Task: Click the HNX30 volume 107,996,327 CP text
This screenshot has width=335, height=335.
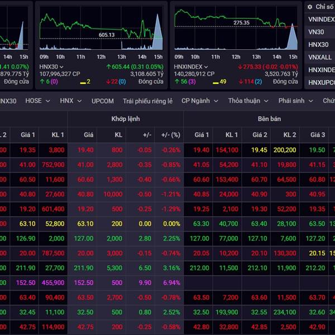Action: click(x=60, y=74)
